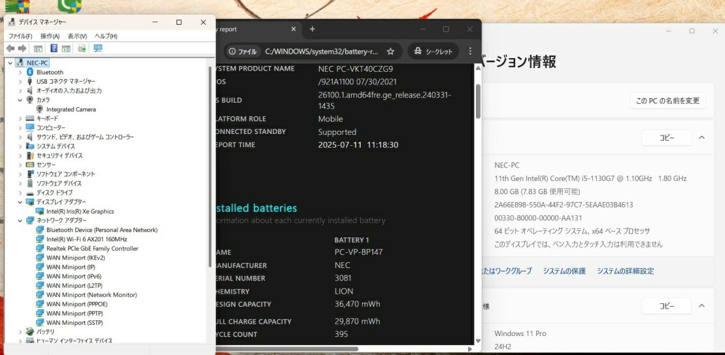Click the scan for hardware changes monitor icon
725x355 pixels.
click(x=98, y=48)
